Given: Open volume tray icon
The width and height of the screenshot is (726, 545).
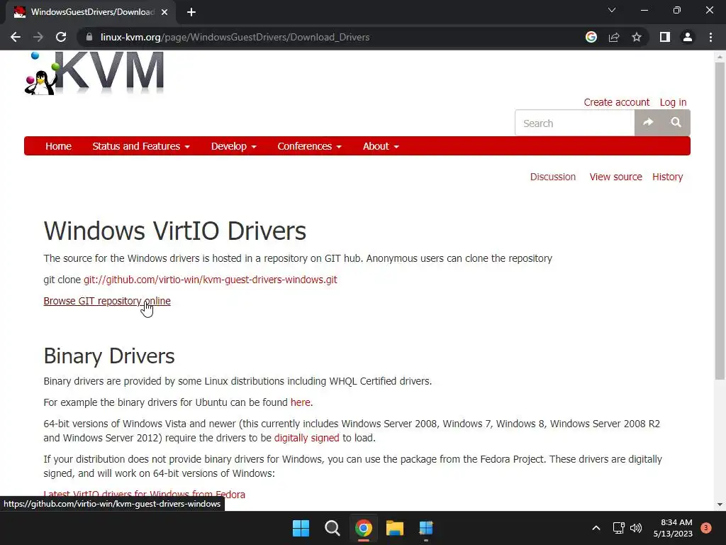Looking at the screenshot, I should [x=636, y=528].
